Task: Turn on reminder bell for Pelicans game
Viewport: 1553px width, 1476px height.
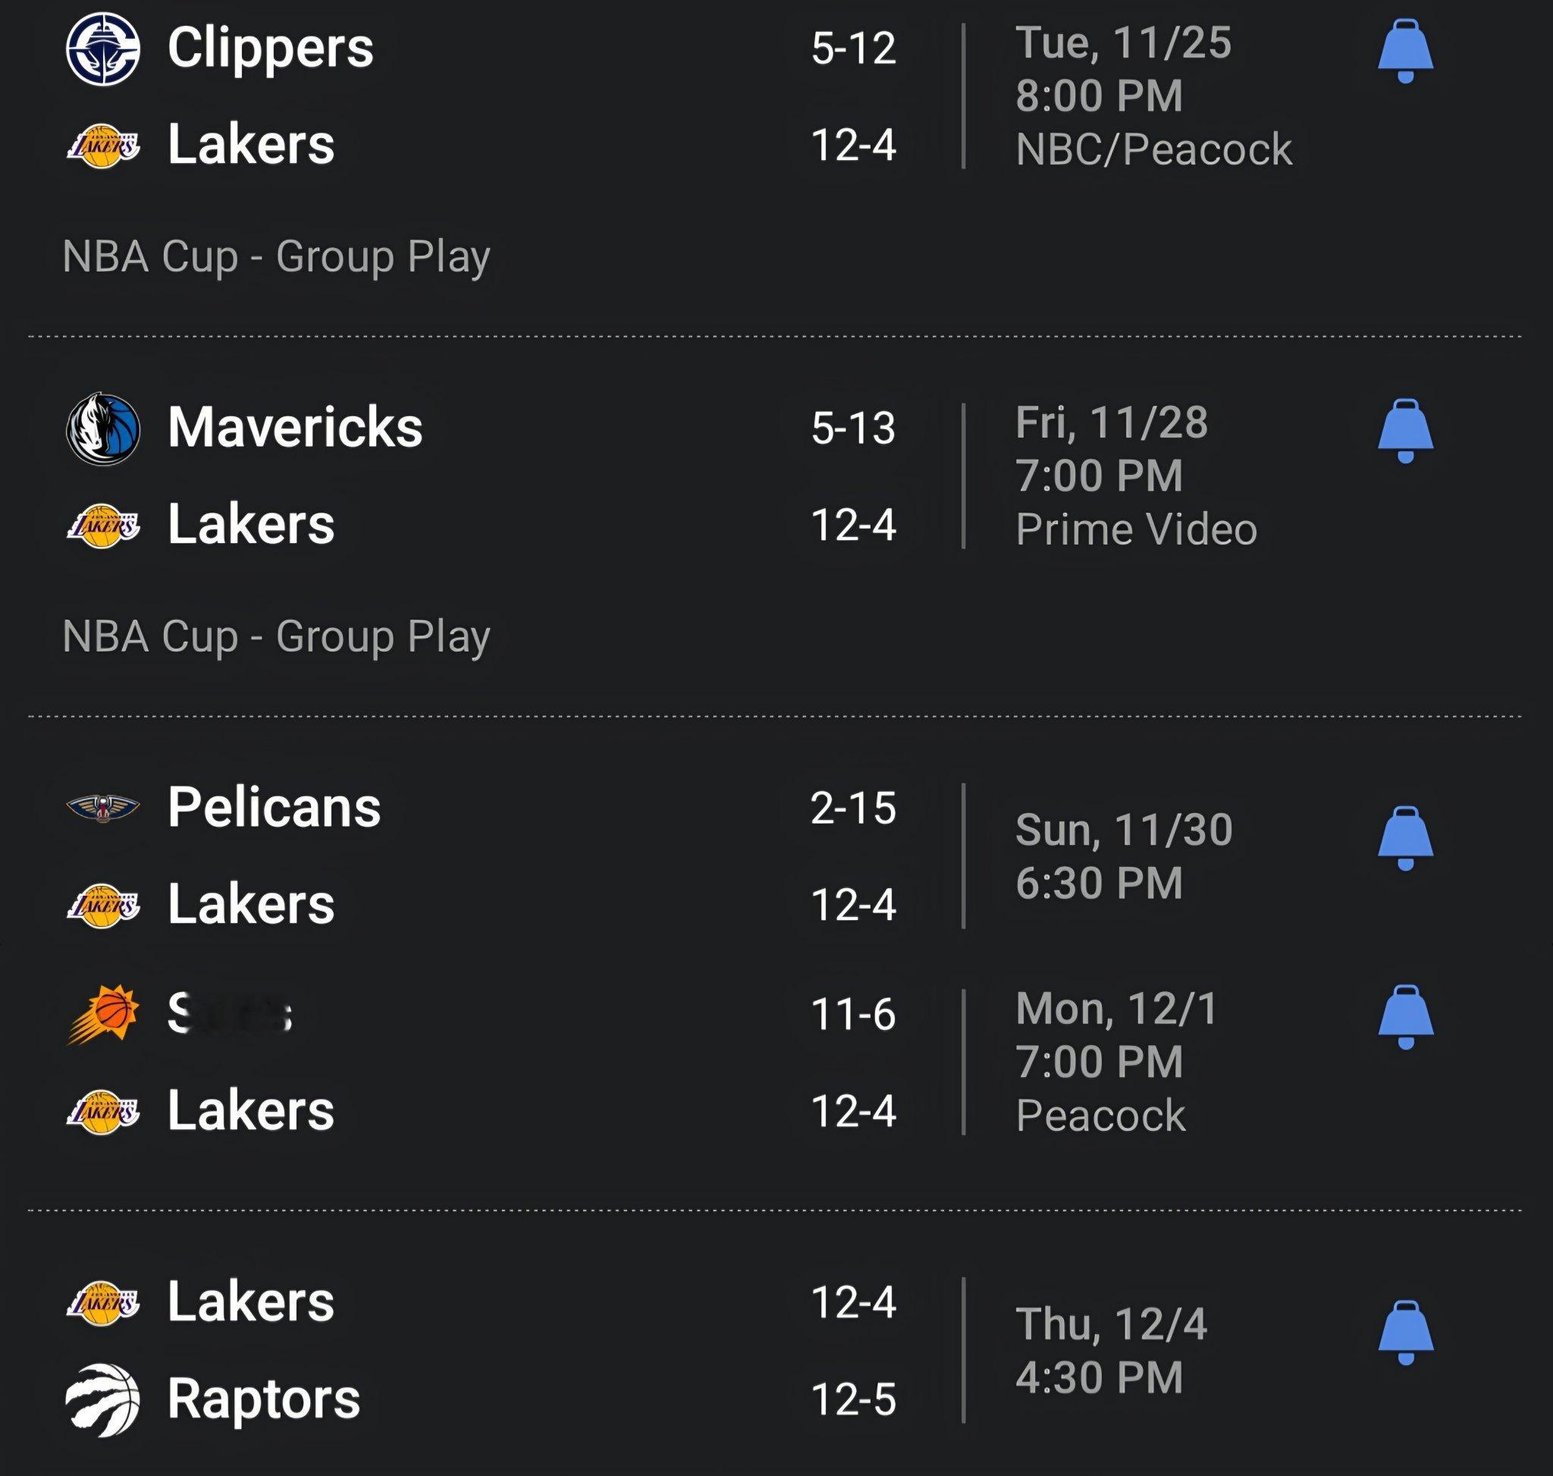Action: click(1405, 838)
